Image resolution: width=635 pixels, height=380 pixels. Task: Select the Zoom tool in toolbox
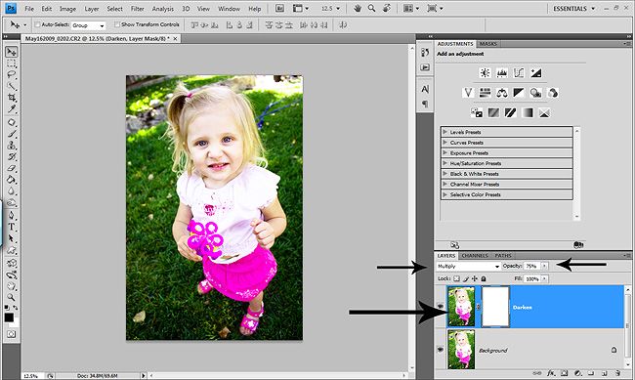12,297
